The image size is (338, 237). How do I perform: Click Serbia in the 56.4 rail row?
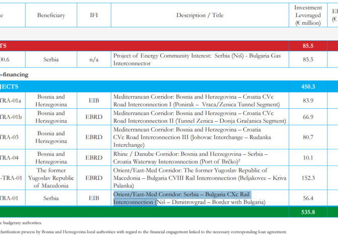tap(51, 198)
